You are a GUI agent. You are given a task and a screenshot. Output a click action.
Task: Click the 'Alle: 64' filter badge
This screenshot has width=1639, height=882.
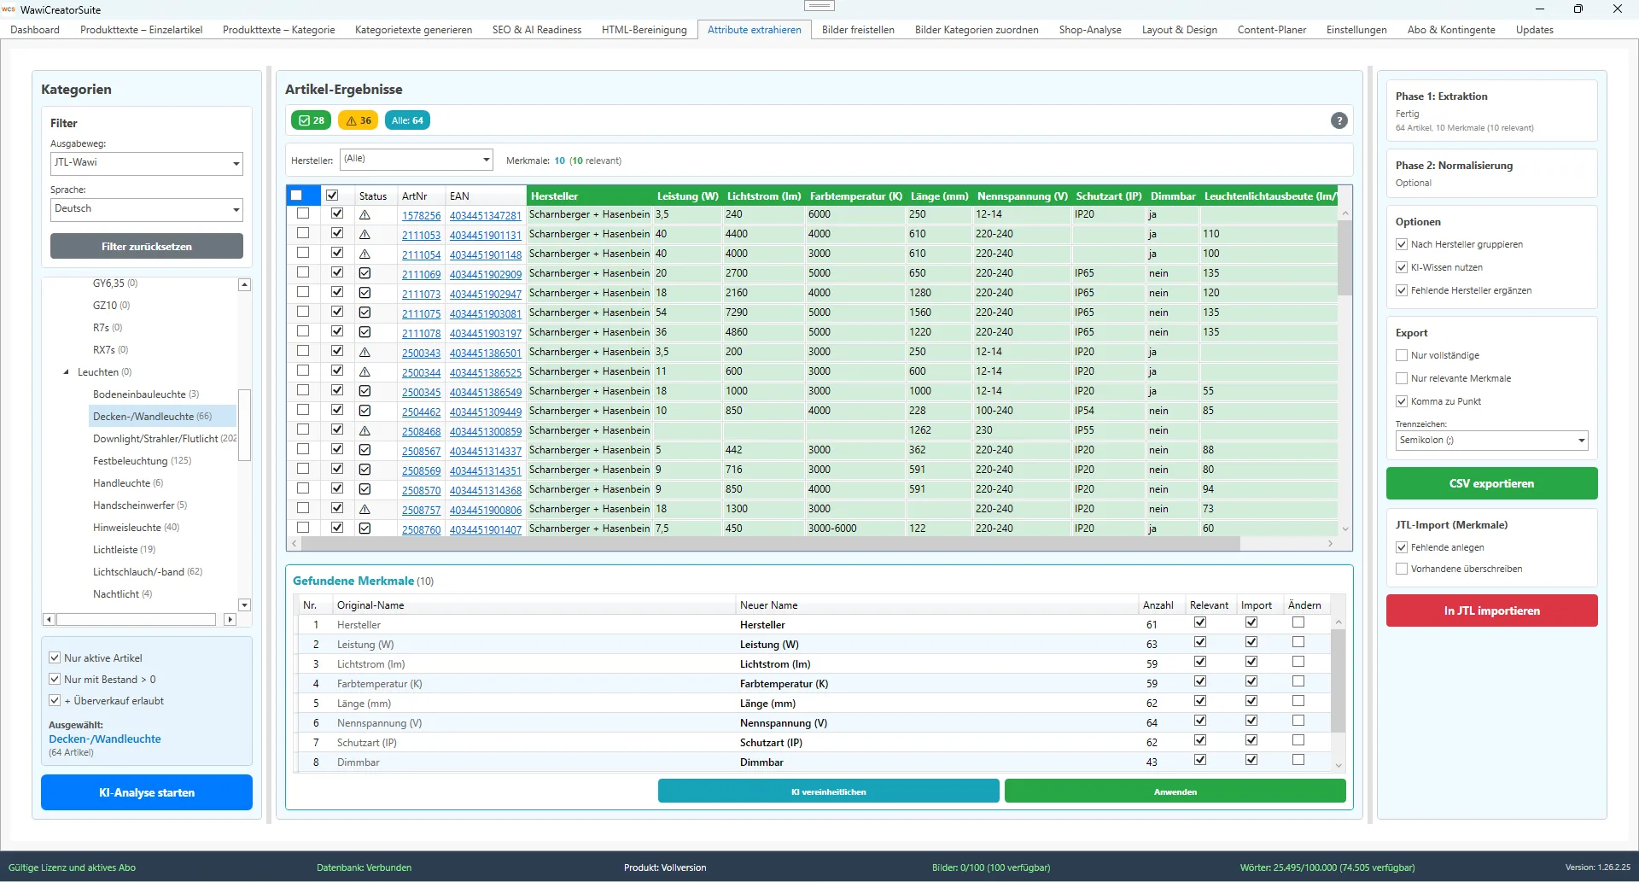click(407, 120)
